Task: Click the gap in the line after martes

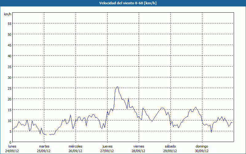Action: [x=48, y=135]
